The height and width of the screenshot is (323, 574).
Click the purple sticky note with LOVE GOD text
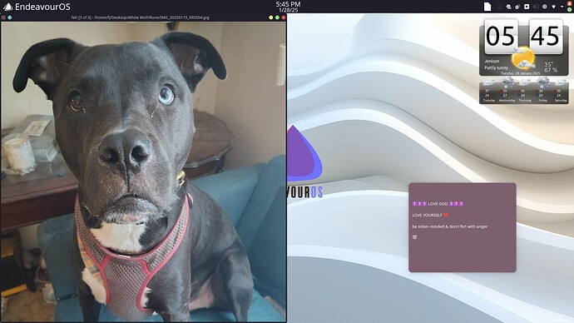click(463, 227)
